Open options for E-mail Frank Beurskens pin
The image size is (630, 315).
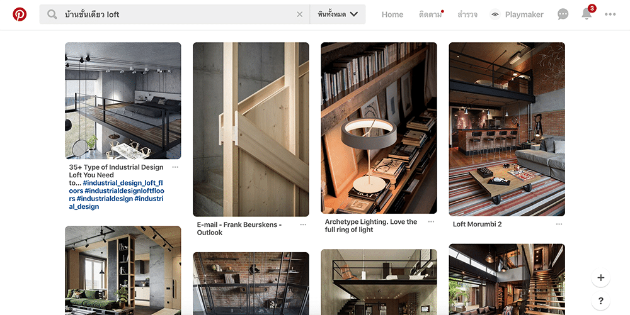pyautogui.click(x=303, y=224)
